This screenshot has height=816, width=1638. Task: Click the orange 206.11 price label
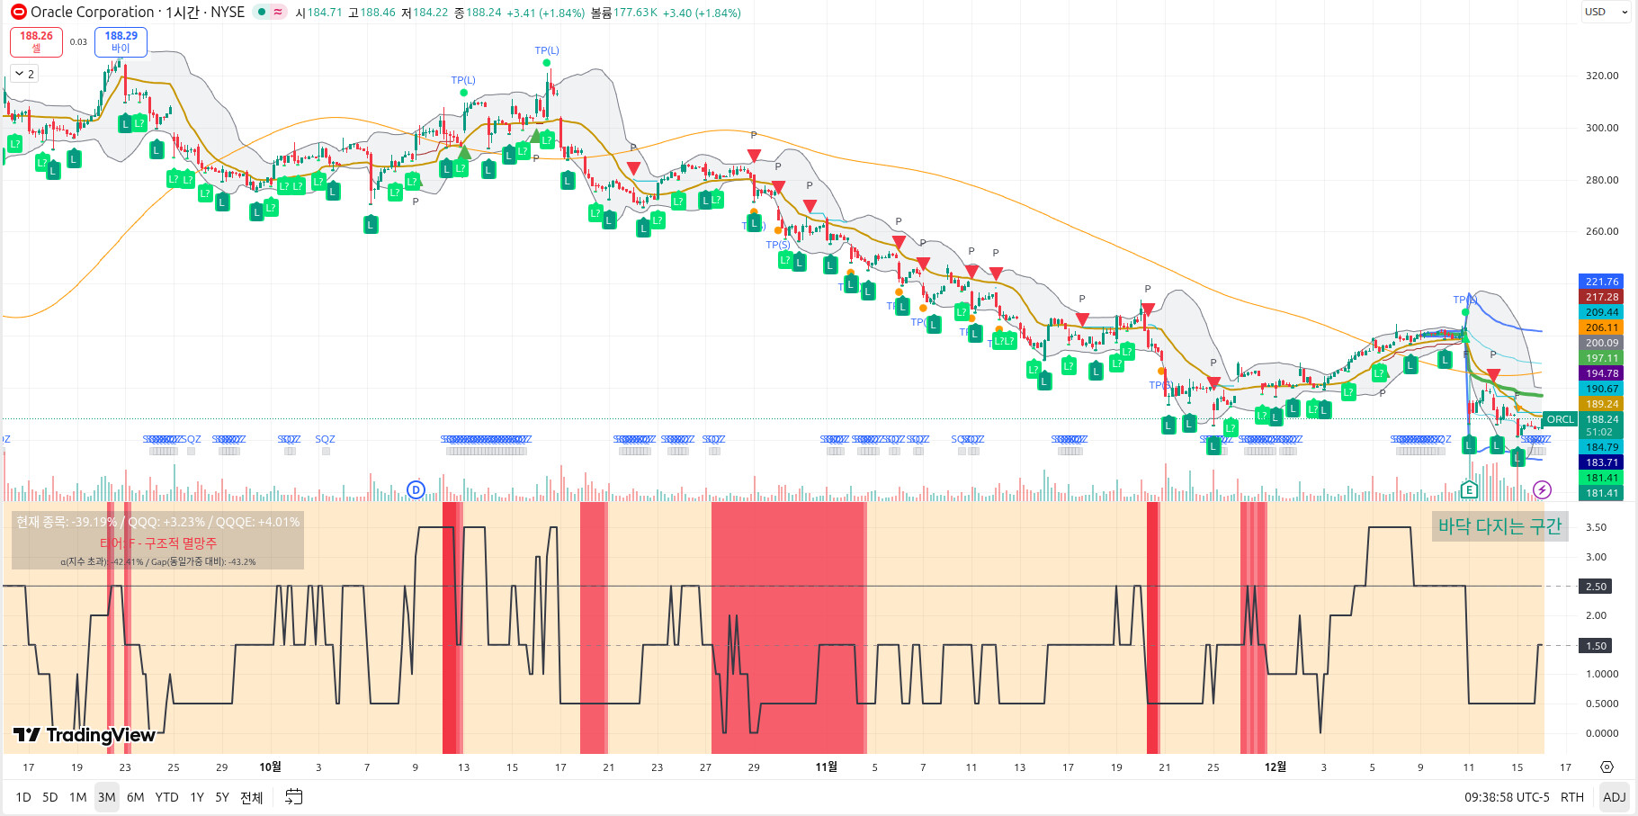1601,327
